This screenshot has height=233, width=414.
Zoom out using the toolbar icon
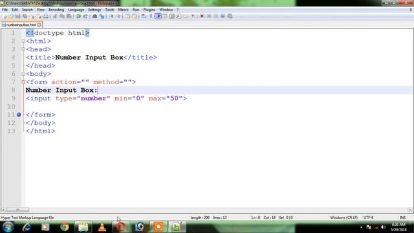pyautogui.click(x=119, y=16)
